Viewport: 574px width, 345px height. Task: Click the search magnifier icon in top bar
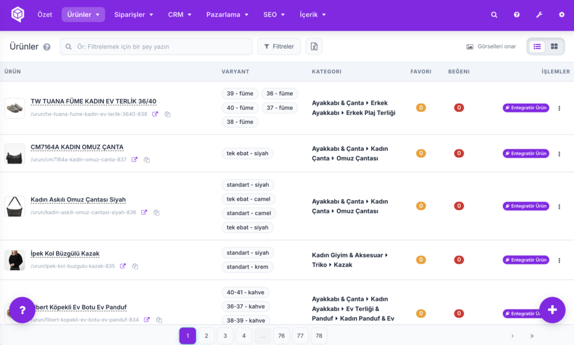[494, 15]
